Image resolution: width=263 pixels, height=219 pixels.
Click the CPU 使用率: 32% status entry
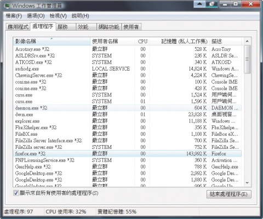(x=66, y=212)
